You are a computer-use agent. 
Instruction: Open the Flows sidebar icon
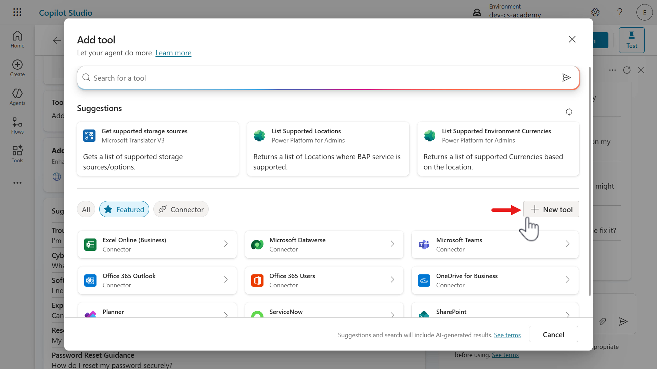tap(17, 125)
